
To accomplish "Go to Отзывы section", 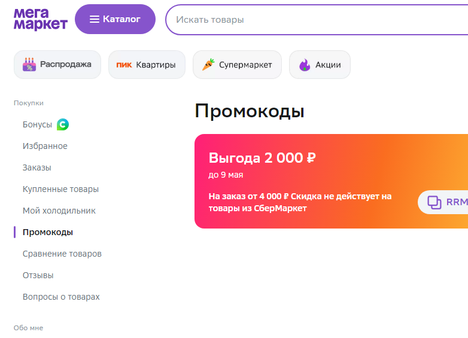I will pyautogui.click(x=38, y=275).
